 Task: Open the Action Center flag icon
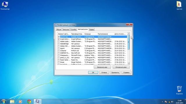coord(166,102)
